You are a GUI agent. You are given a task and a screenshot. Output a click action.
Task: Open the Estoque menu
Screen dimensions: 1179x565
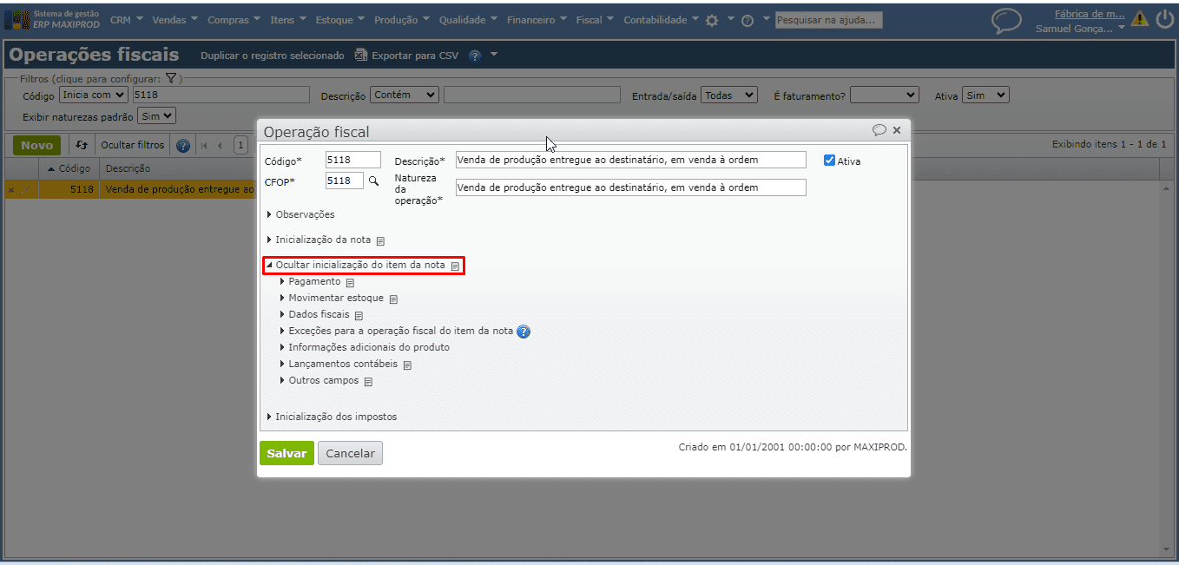[341, 20]
